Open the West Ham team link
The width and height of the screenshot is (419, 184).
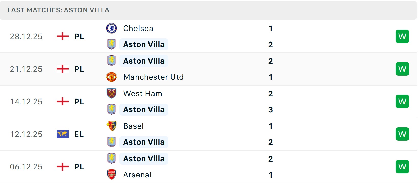coord(143,93)
